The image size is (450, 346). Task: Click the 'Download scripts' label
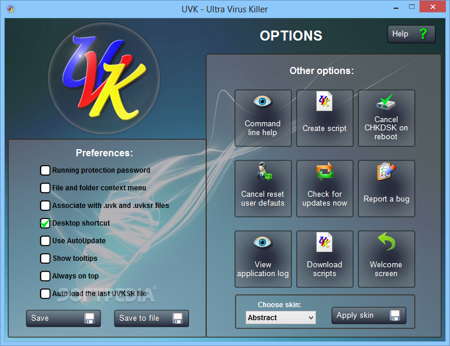[x=325, y=269]
